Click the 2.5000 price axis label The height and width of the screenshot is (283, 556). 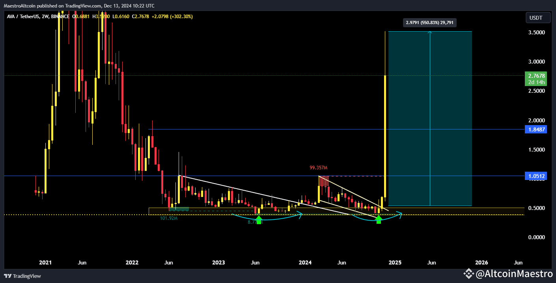[x=537, y=91]
